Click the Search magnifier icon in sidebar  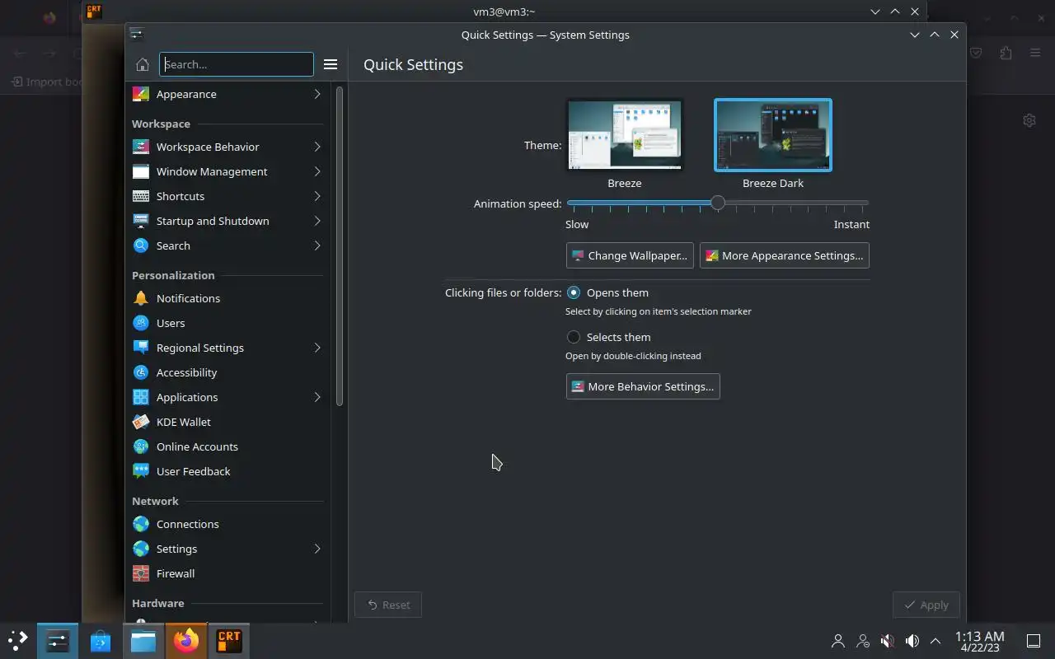tap(141, 245)
